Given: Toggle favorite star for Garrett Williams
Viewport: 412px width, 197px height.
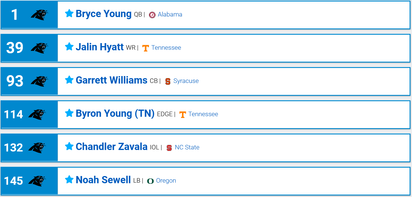Looking at the screenshot, I should [x=69, y=80].
